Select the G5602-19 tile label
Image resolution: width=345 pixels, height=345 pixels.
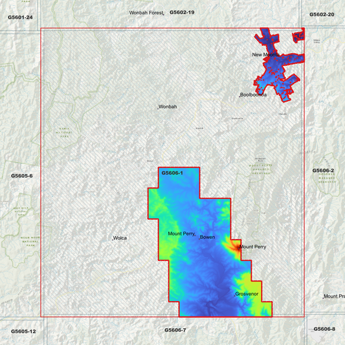click(182, 12)
